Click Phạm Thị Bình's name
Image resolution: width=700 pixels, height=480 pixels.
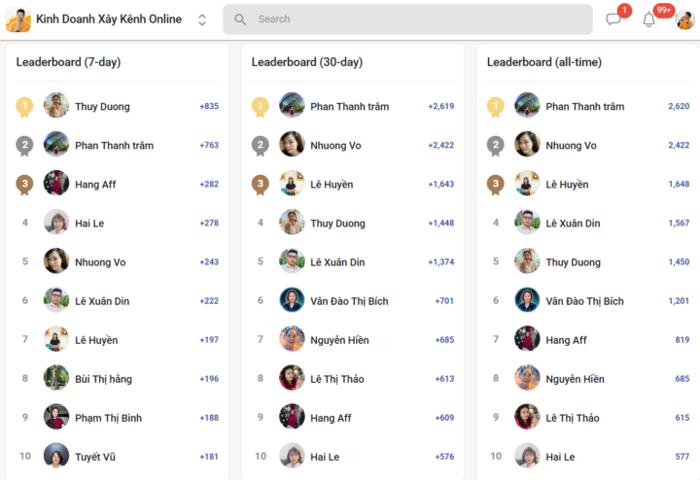(x=109, y=418)
